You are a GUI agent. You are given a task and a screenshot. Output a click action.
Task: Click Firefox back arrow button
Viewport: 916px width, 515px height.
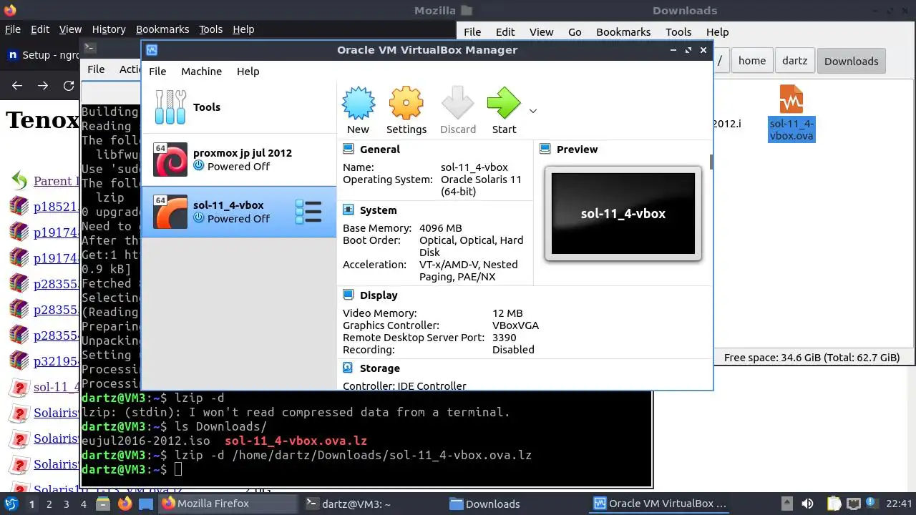pos(17,85)
